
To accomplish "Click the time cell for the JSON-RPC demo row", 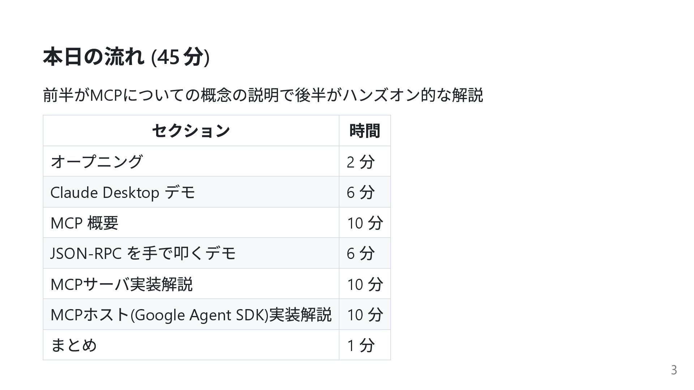I will (x=360, y=253).
